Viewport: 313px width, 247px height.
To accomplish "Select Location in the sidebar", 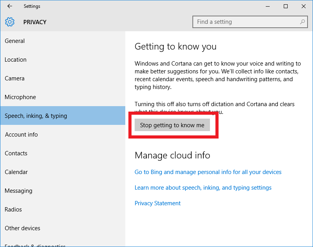I will point(16,60).
